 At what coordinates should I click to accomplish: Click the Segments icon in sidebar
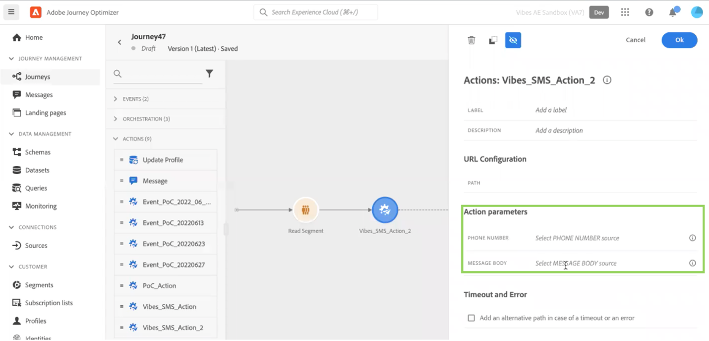tap(17, 285)
